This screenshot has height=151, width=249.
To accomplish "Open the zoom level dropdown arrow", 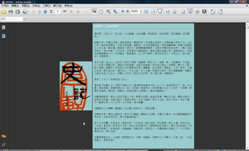I will 141,12.
